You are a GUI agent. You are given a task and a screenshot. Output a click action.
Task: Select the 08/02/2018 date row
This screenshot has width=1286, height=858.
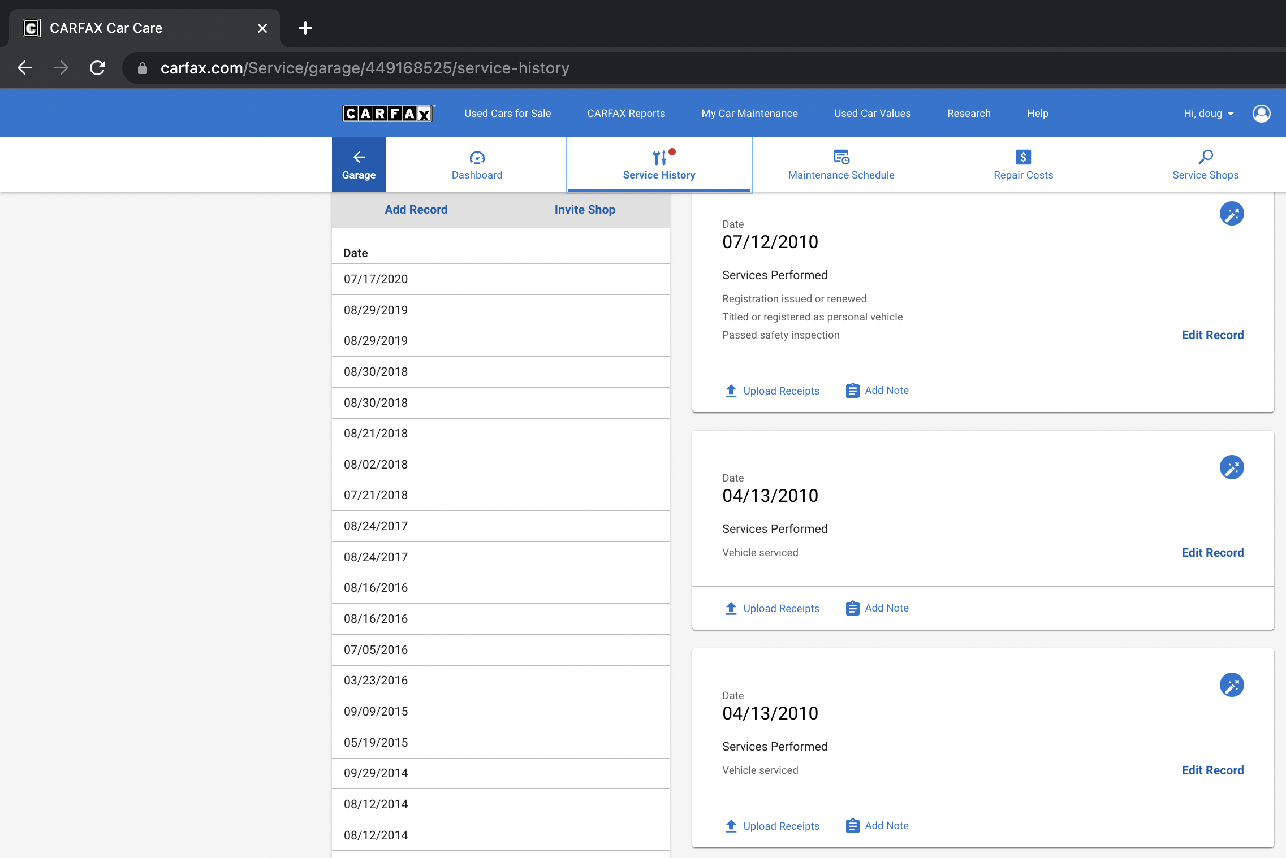pyautogui.click(x=500, y=465)
